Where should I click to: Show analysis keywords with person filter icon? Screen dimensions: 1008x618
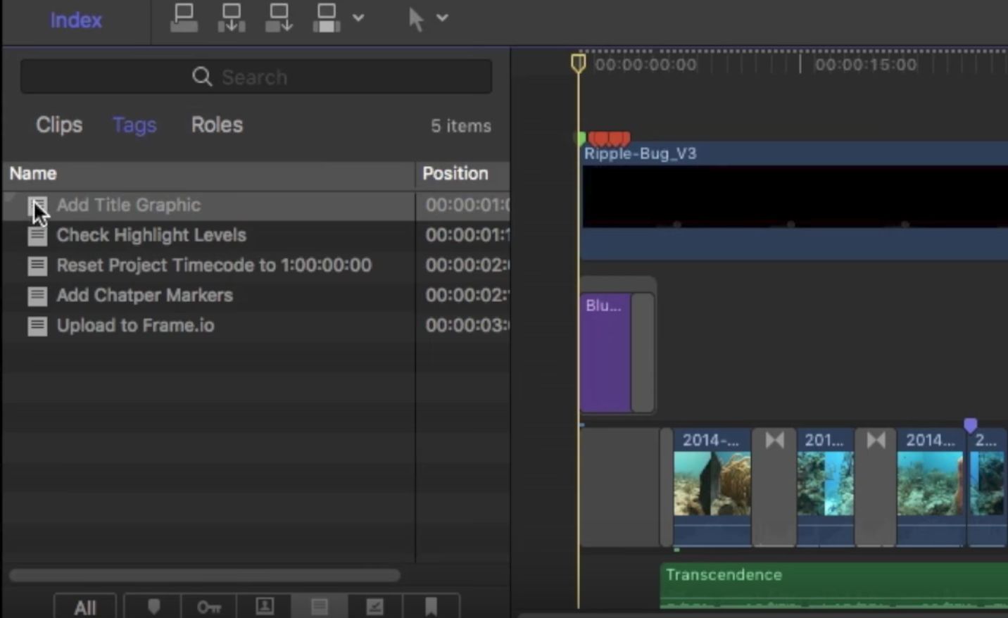265,606
